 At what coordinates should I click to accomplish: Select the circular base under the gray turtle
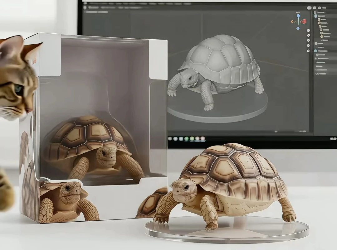click(218, 112)
